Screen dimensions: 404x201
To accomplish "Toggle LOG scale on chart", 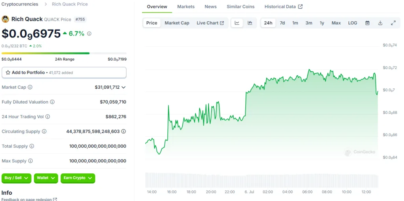I will 353,23.
